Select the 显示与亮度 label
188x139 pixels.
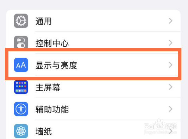click(56, 65)
